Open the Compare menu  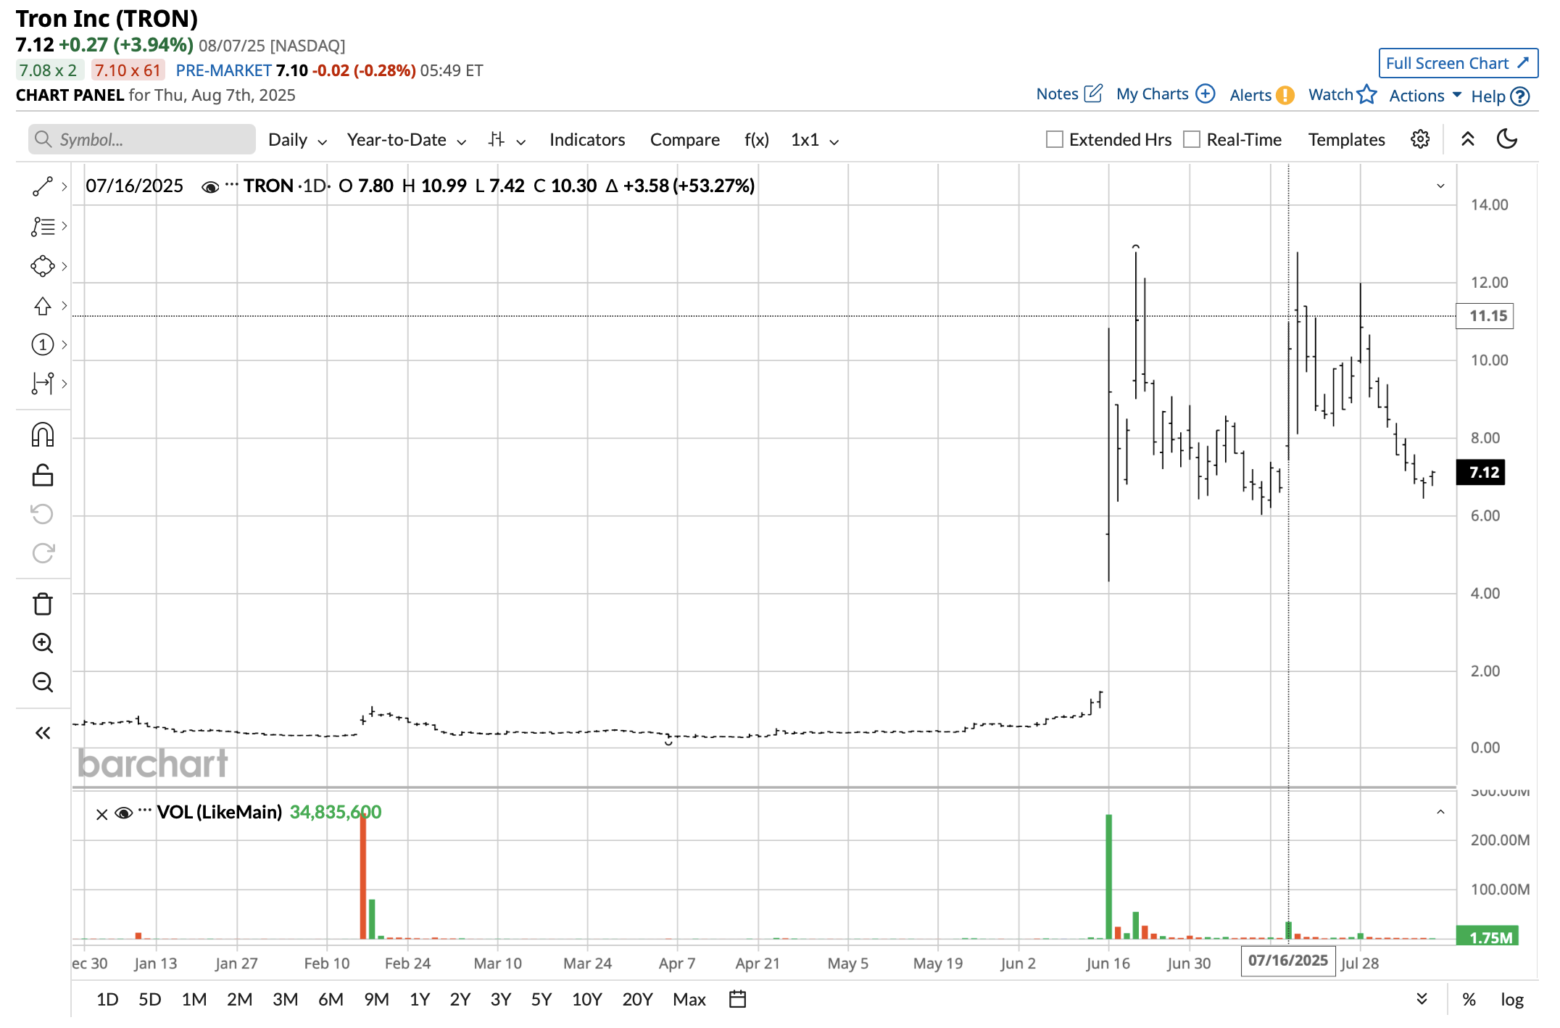pos(684,140)
